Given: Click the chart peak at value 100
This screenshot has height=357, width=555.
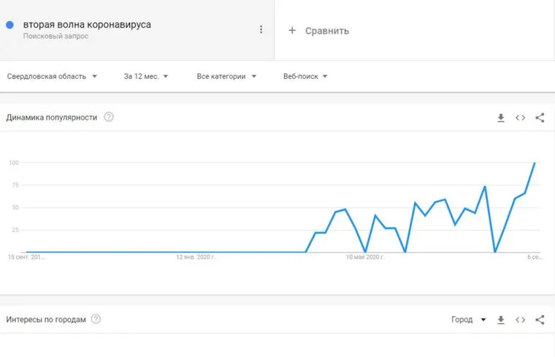Looking at the screenshot, I should click(535, 163).
